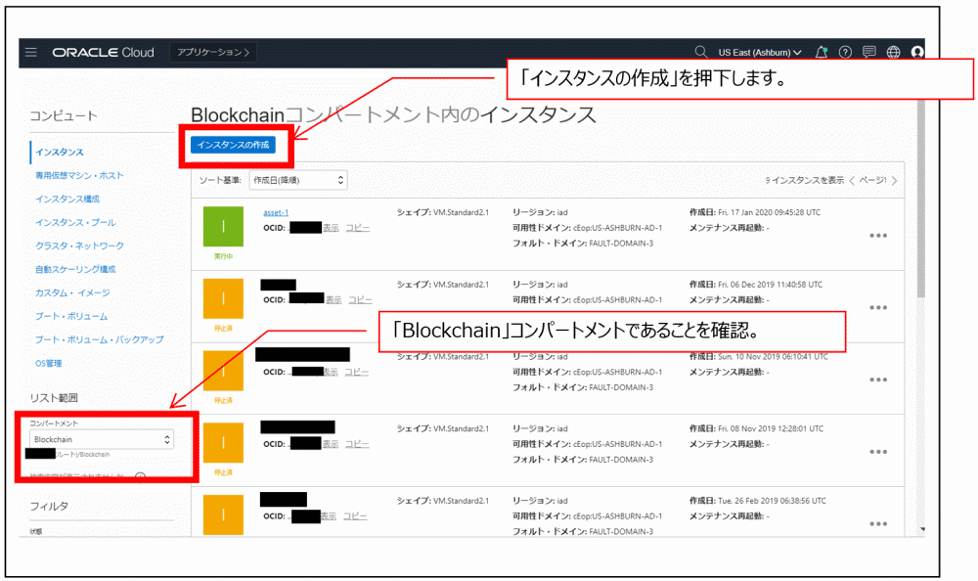The width and height of the screenshot is (978, 581).
Task: Go to the previous page arrow
Action: coord(852,181)
